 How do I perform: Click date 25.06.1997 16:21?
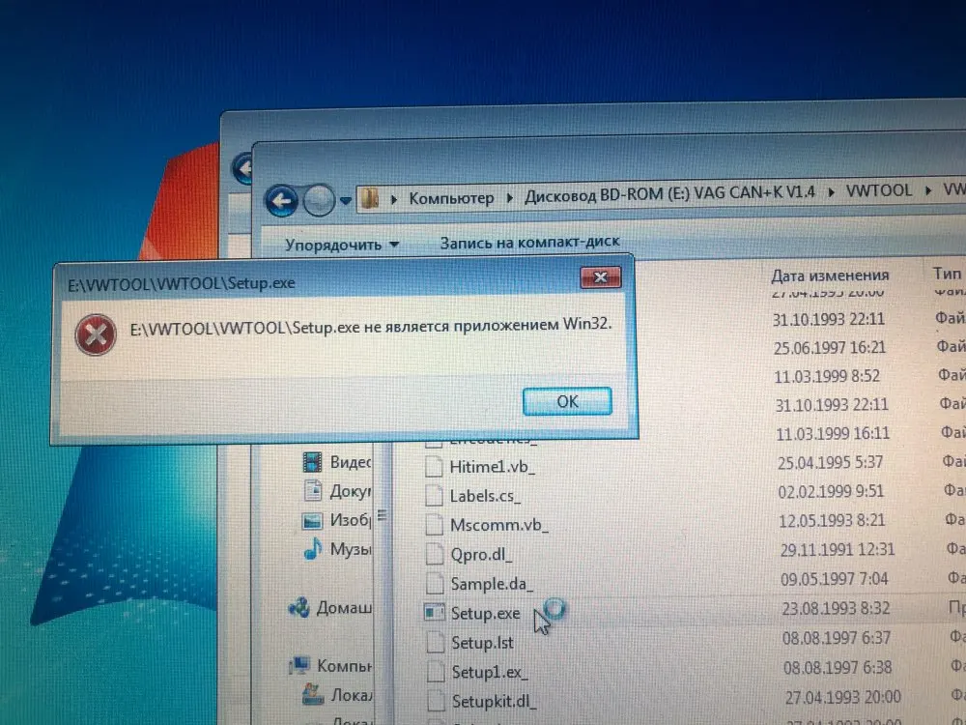click(829, 348)
